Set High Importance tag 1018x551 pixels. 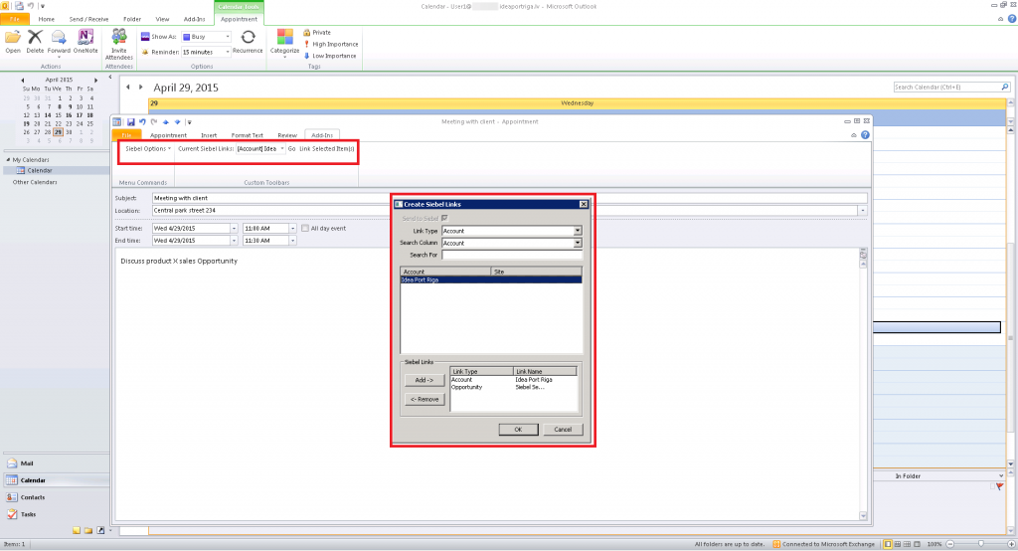pyautogui.click(x=330, y=44)
